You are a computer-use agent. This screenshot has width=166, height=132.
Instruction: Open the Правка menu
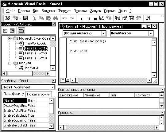click(x=24, y=11)
